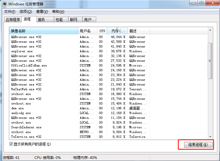
Task: Switch to the 应用程序 tab
Action: pos(13,20)
